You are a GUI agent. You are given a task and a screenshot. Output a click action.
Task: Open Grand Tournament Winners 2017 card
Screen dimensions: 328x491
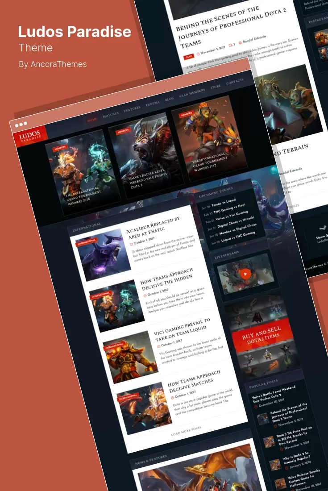(x=209, y=139)
